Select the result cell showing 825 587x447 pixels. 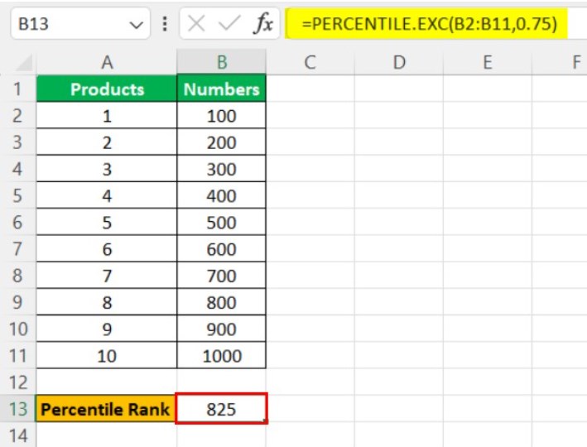tap(221, 408)
